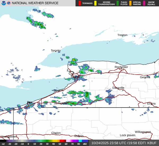The width and height of the screenshot is (159, 146).
Task: Click the Elmira city label
Action: click(x=151, y=103)
